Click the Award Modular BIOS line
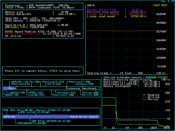This screenshot has height=131, width=175. point(39,32)
